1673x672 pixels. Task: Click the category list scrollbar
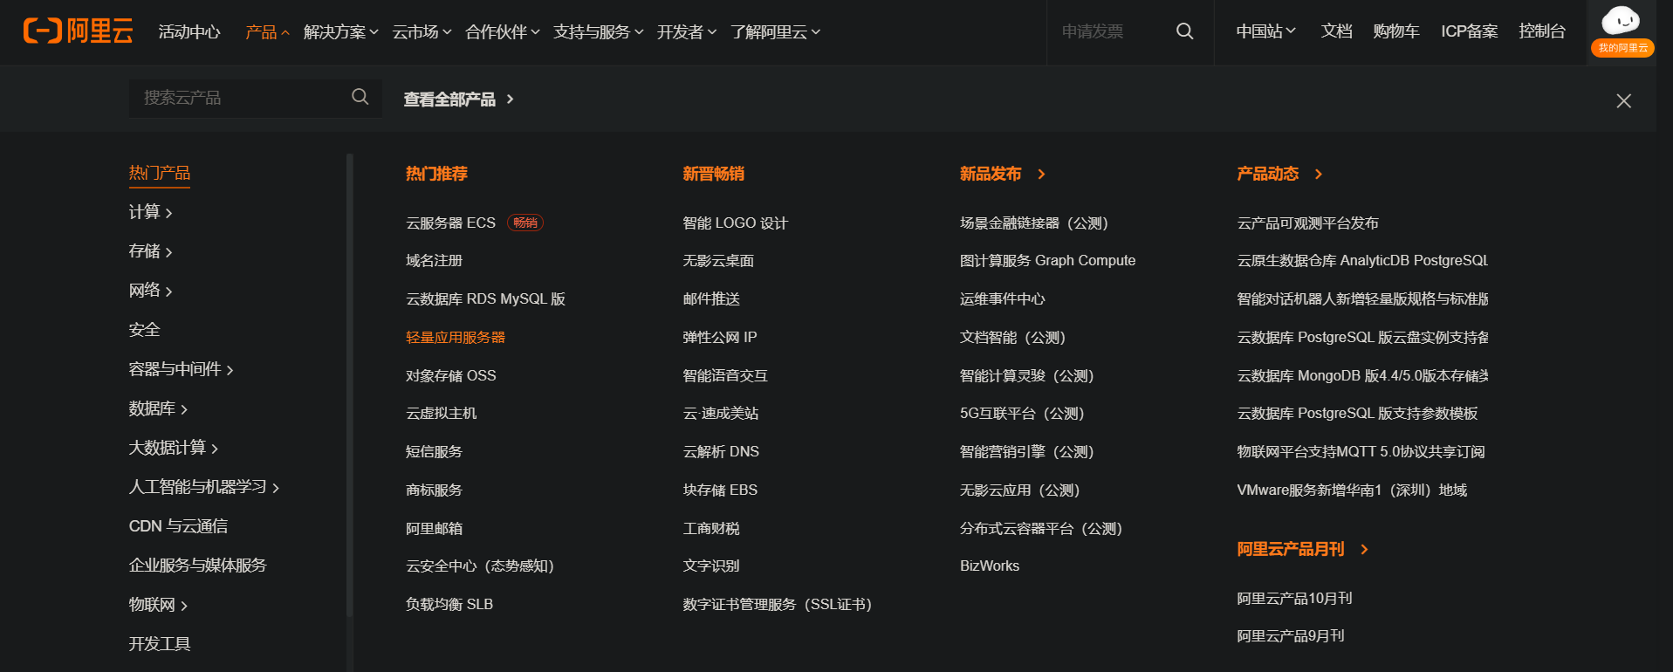point(349,384)
